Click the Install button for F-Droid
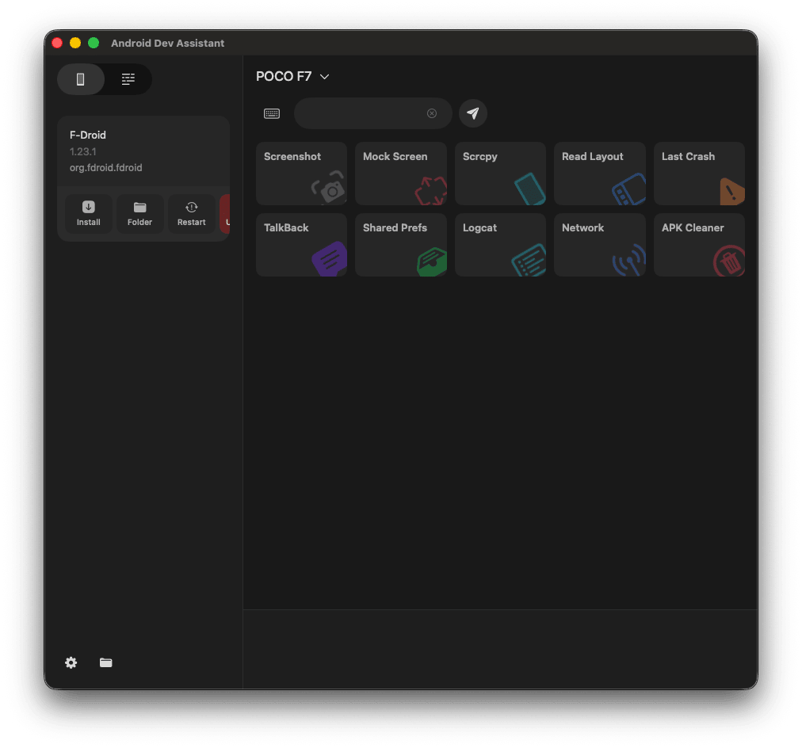 (x=89, y=214)
